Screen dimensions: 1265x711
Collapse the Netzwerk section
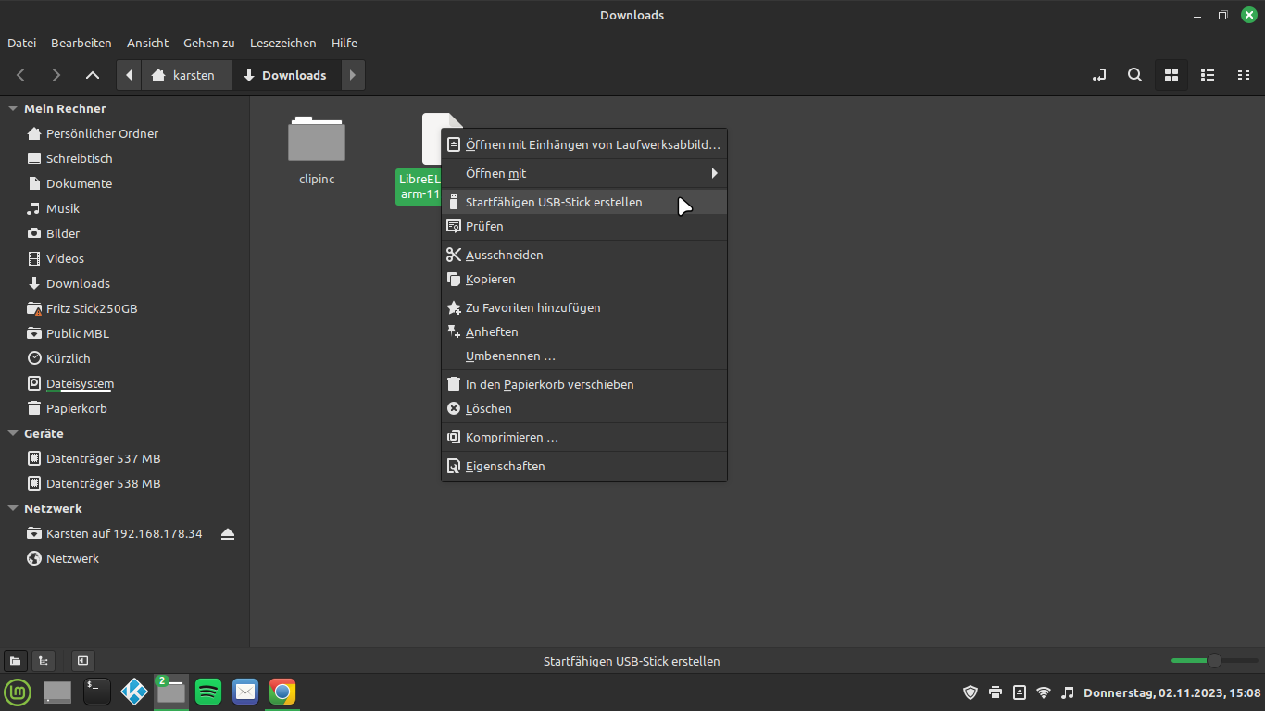tap(13, 508)
